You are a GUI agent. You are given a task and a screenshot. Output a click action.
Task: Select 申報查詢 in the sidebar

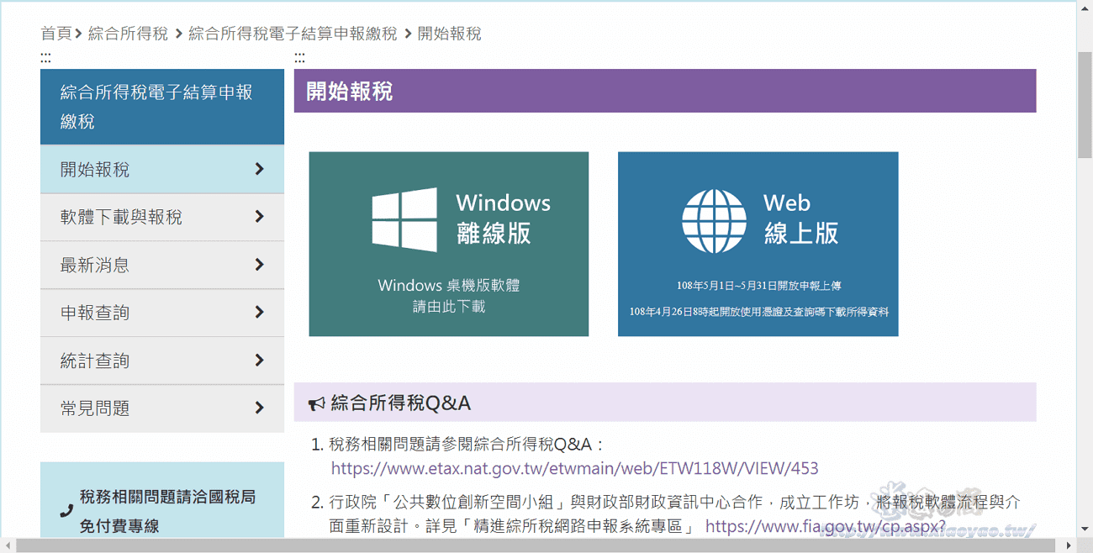162,313
